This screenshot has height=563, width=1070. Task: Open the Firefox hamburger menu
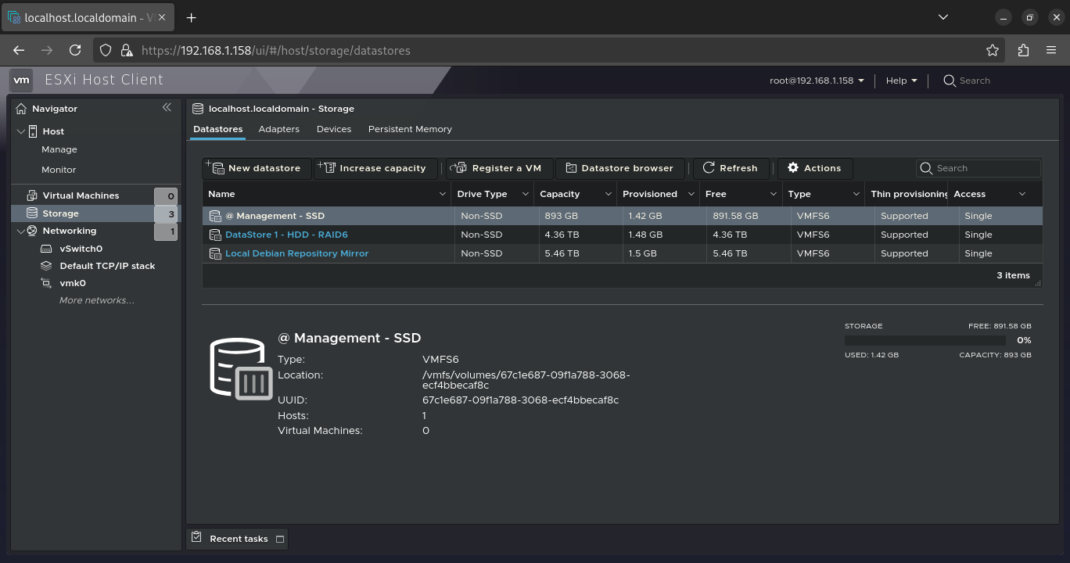[1051, 50]
